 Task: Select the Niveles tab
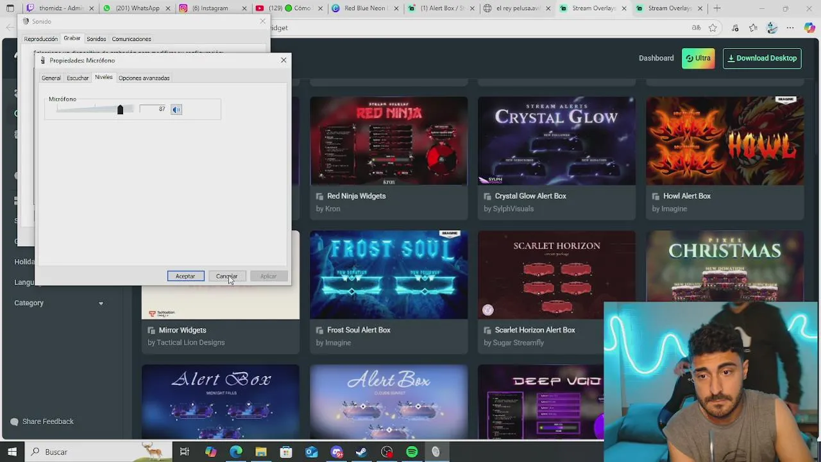[103, 77]
